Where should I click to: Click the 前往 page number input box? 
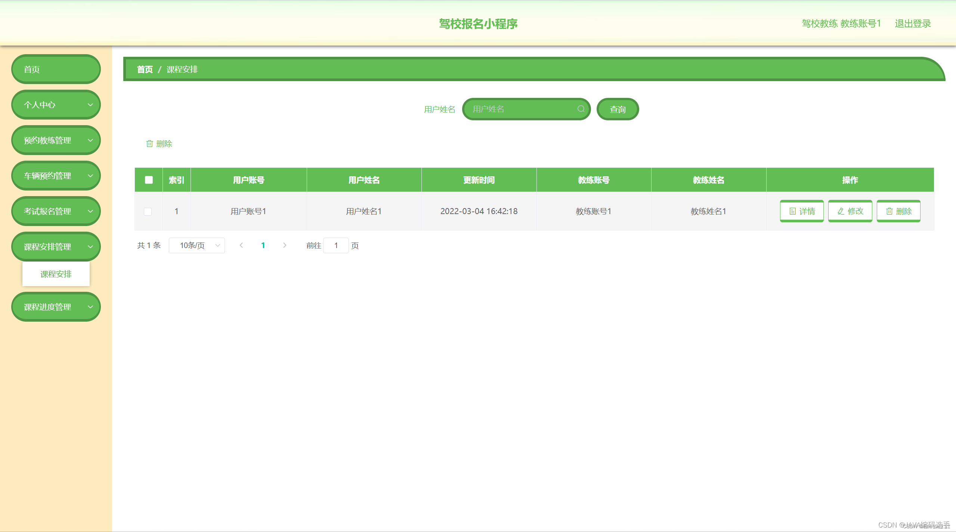336,245
